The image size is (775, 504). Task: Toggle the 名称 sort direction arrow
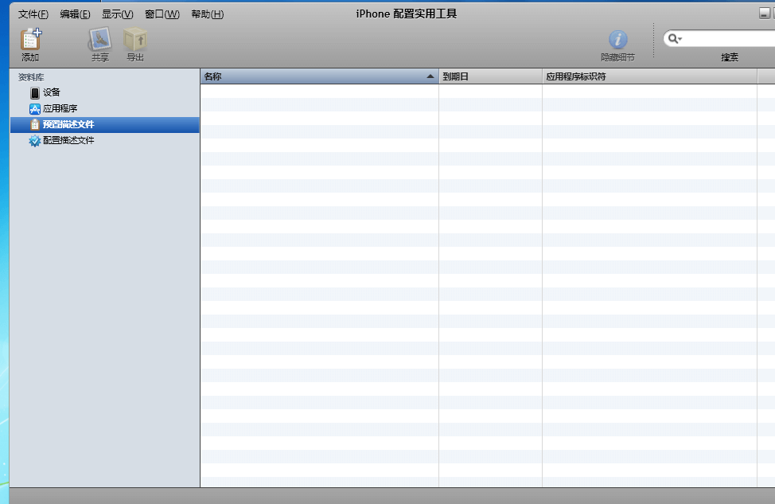coord(430,76)
